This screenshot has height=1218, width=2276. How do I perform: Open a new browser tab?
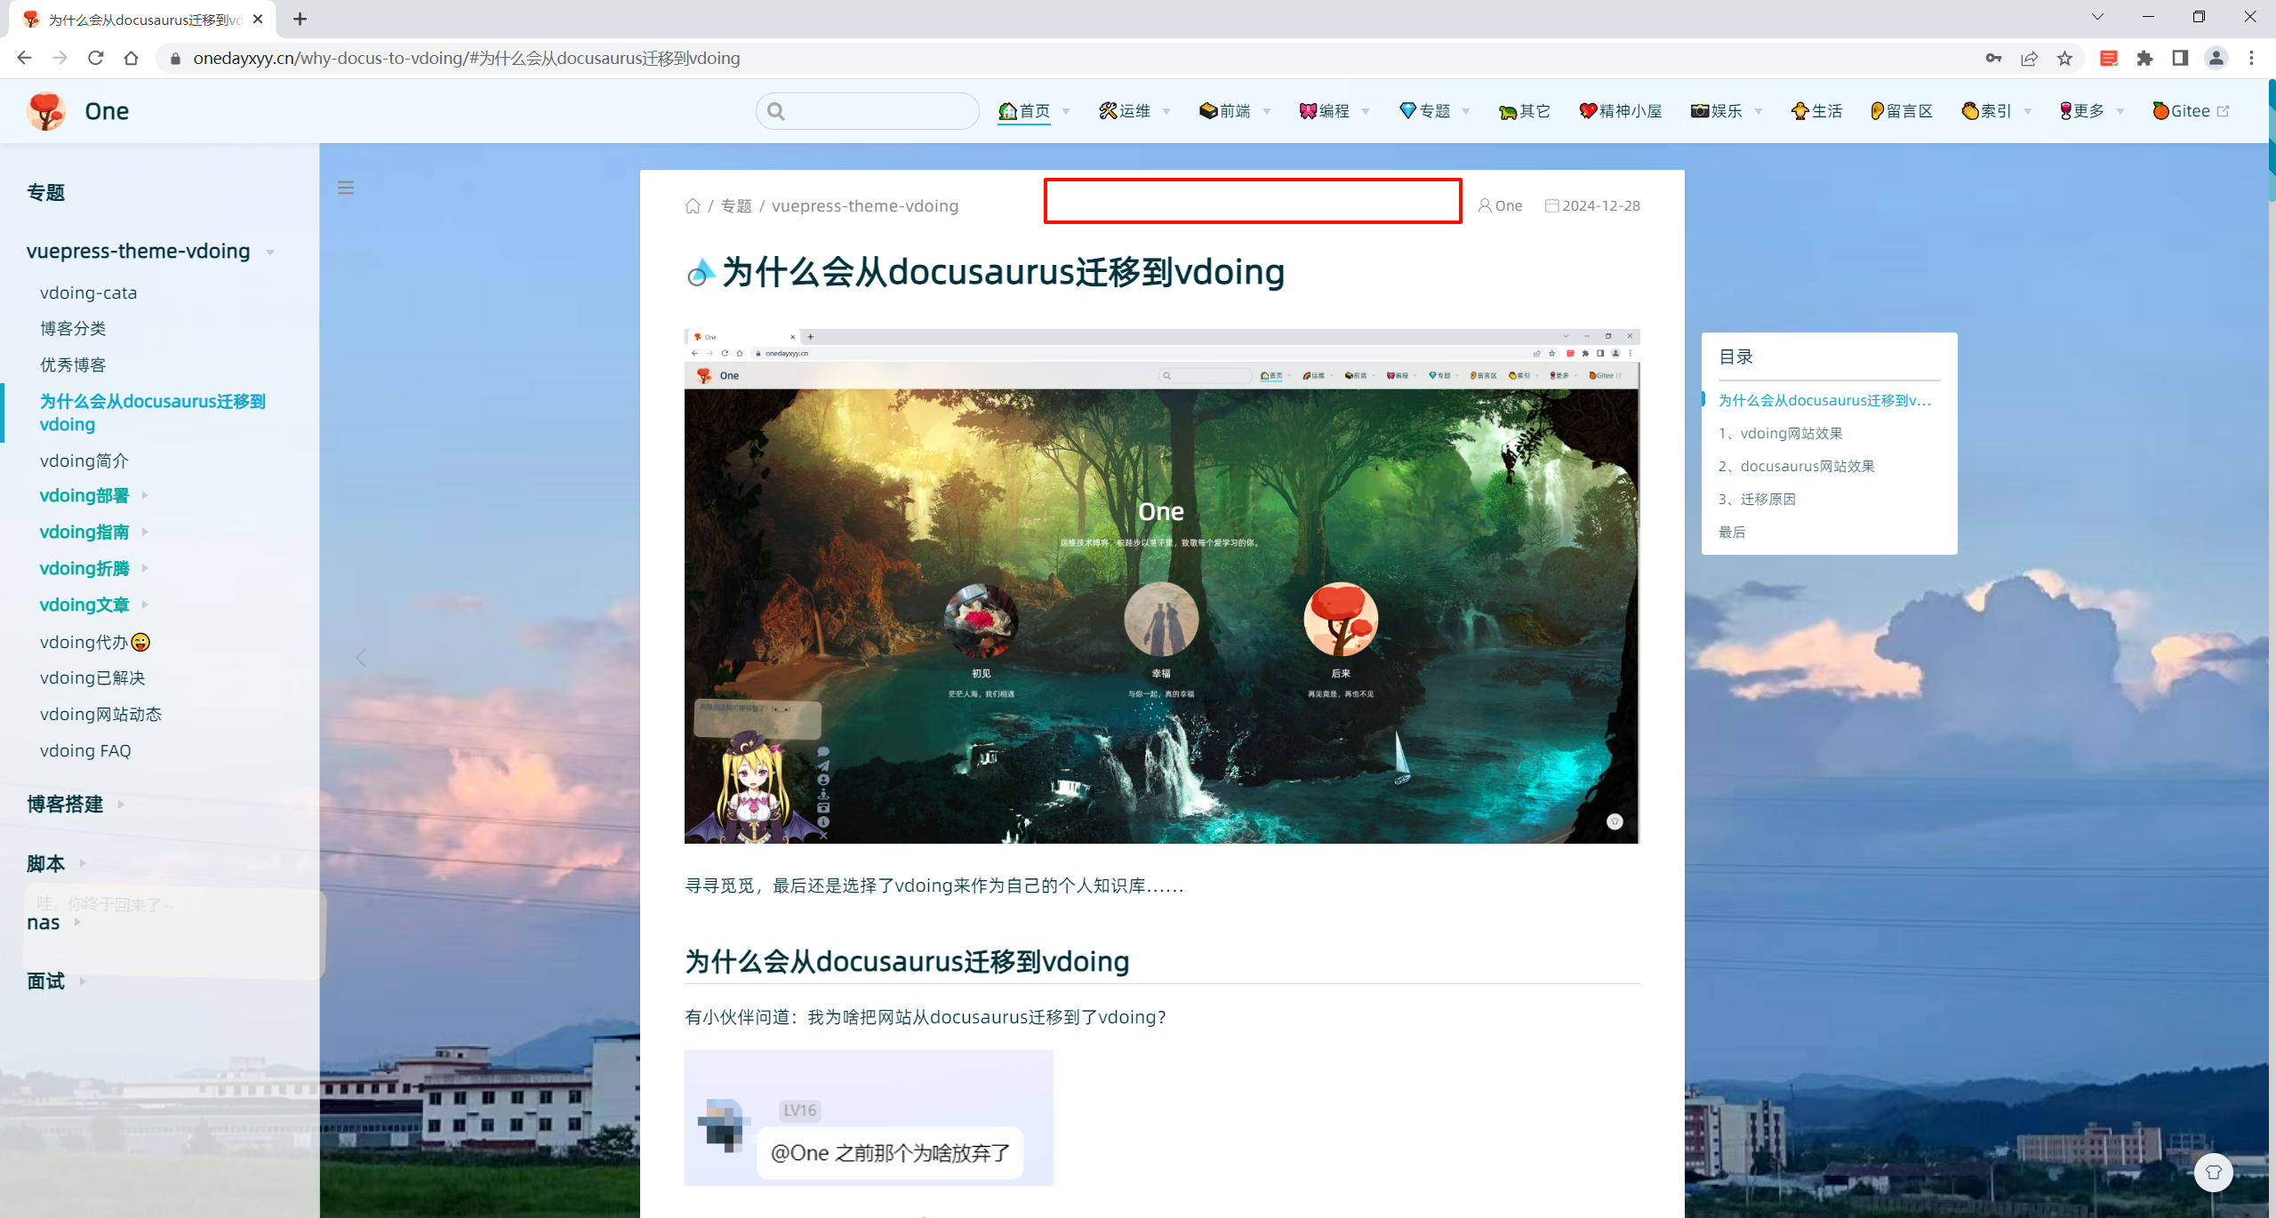click(300, 19)
